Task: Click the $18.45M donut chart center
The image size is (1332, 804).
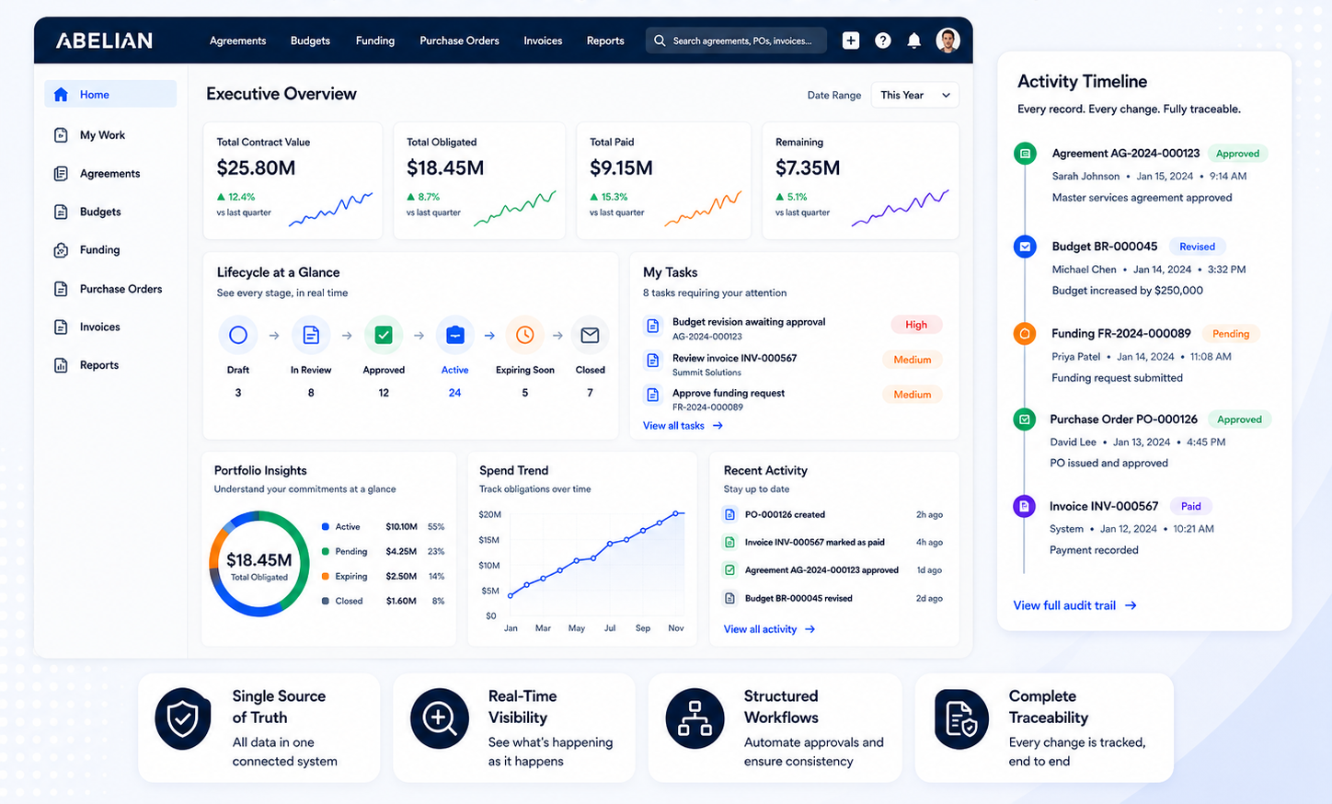Action: click(259, 564)
